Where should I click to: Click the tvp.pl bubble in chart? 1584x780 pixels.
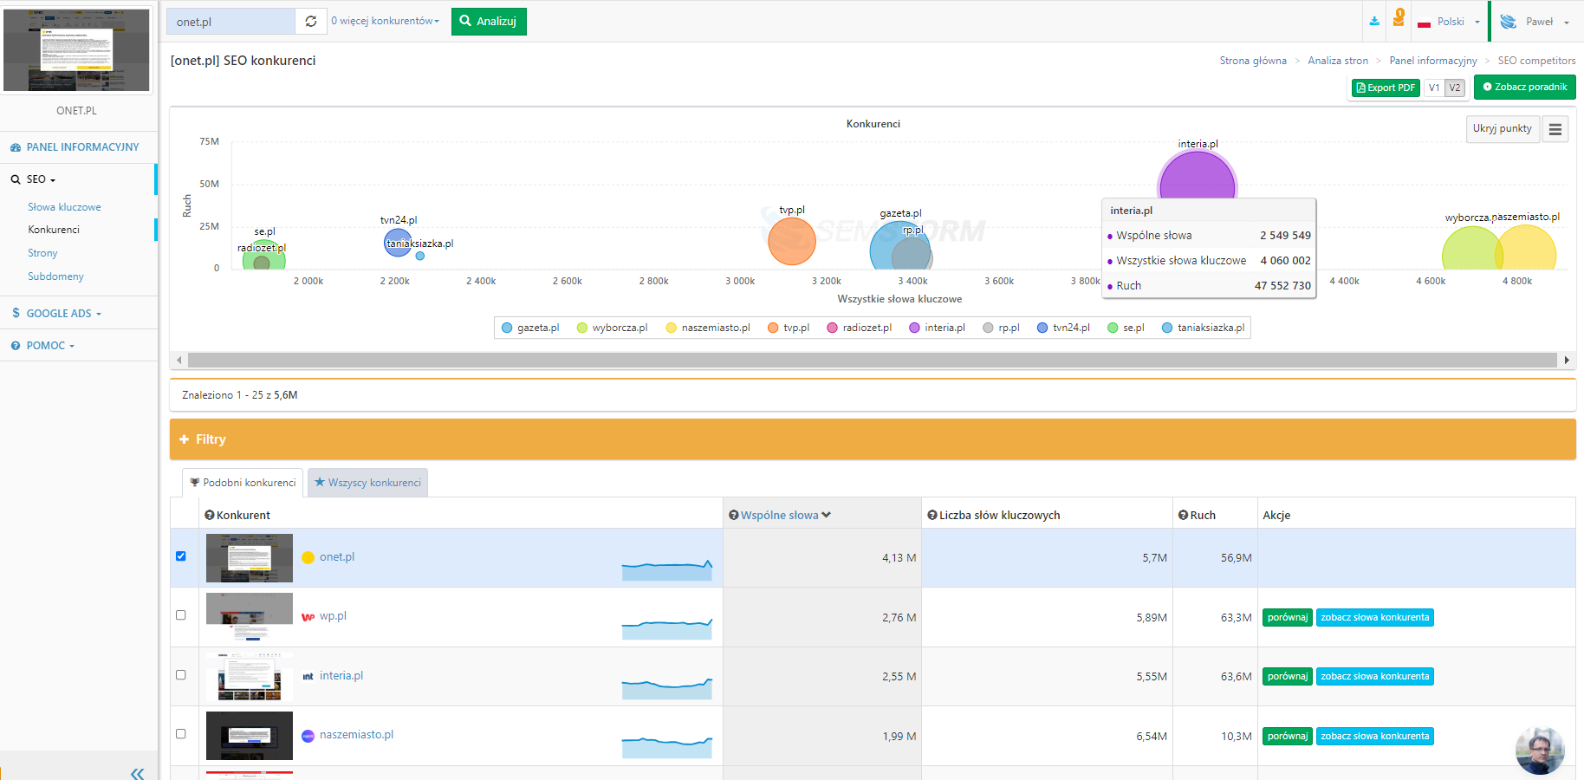tap(792, 241)
